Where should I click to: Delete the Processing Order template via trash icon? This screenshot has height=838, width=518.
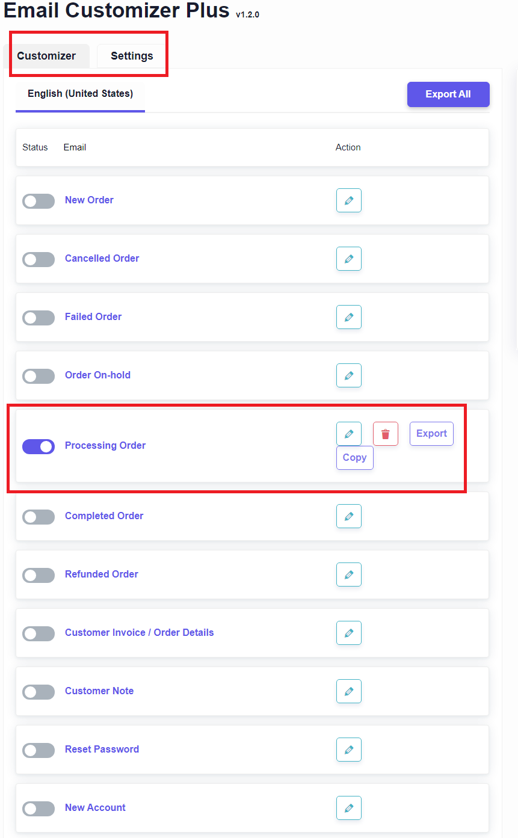pos(385,434)
